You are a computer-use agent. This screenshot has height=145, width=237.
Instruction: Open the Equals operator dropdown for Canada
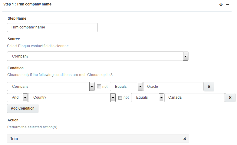point(161,97)
